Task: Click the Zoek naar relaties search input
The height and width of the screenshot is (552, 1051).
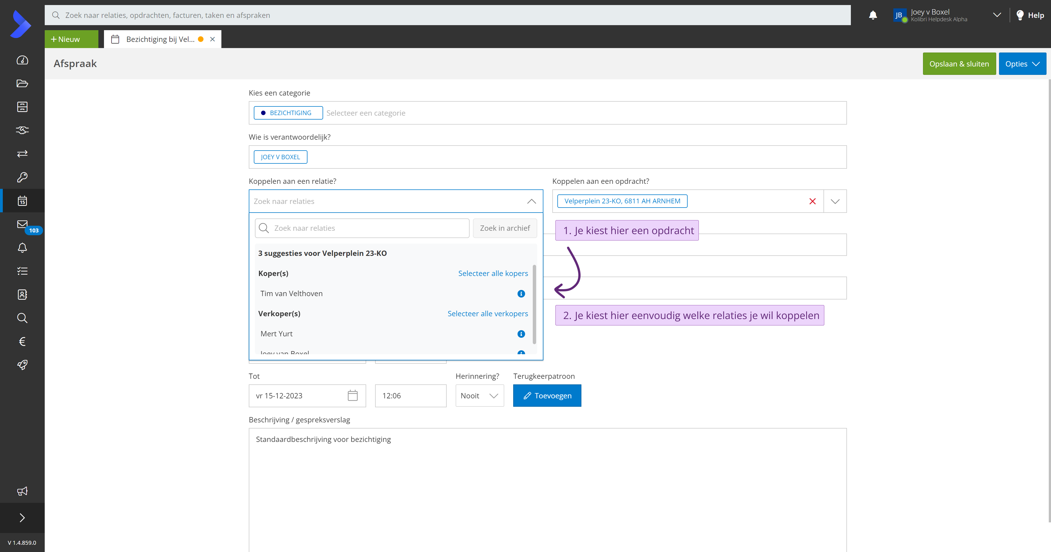Action: 362,228
